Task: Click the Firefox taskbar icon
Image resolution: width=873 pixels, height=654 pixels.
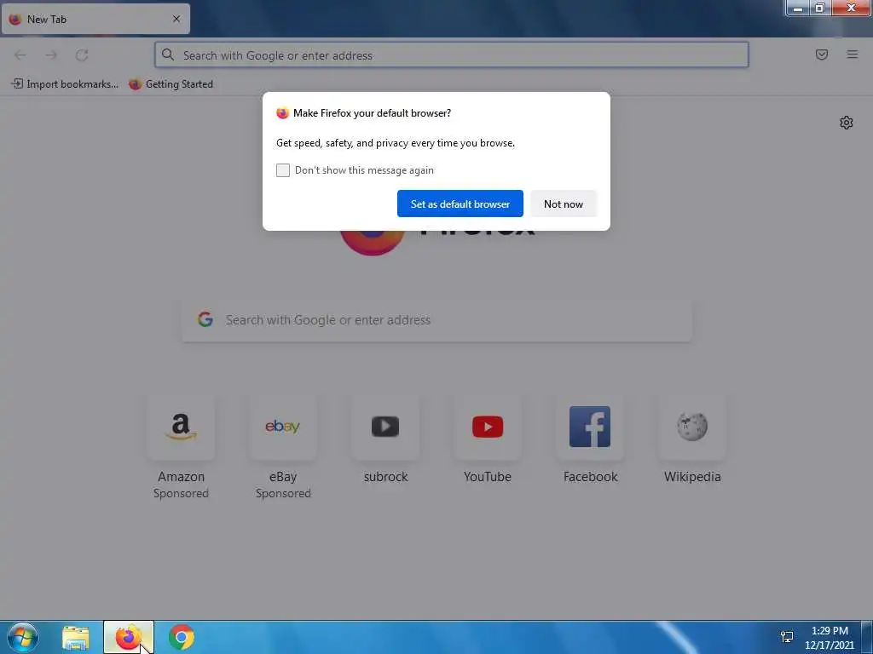Action: coord(128,637)
